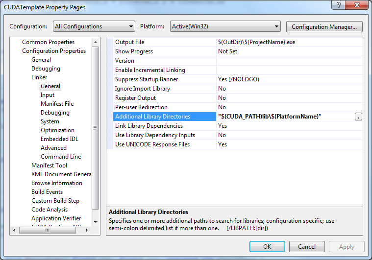
Task: Select Manifest File under Linker
Action: pos(57,104)
